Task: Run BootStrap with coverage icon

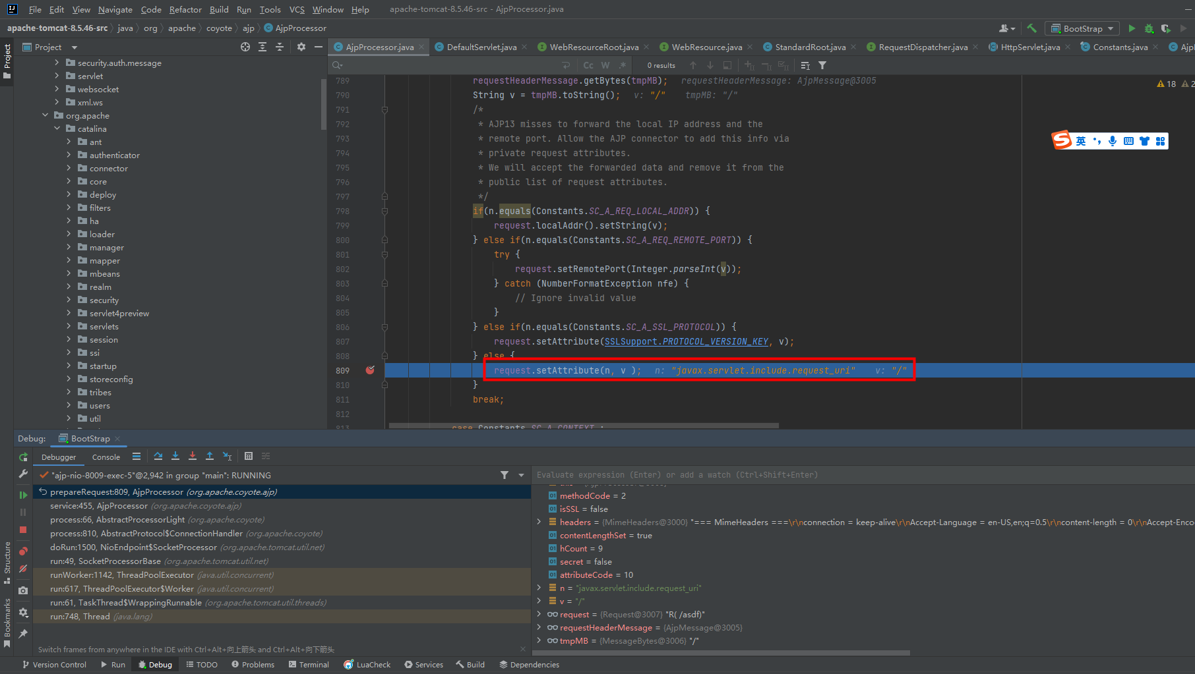Action: pos(1166,28)
